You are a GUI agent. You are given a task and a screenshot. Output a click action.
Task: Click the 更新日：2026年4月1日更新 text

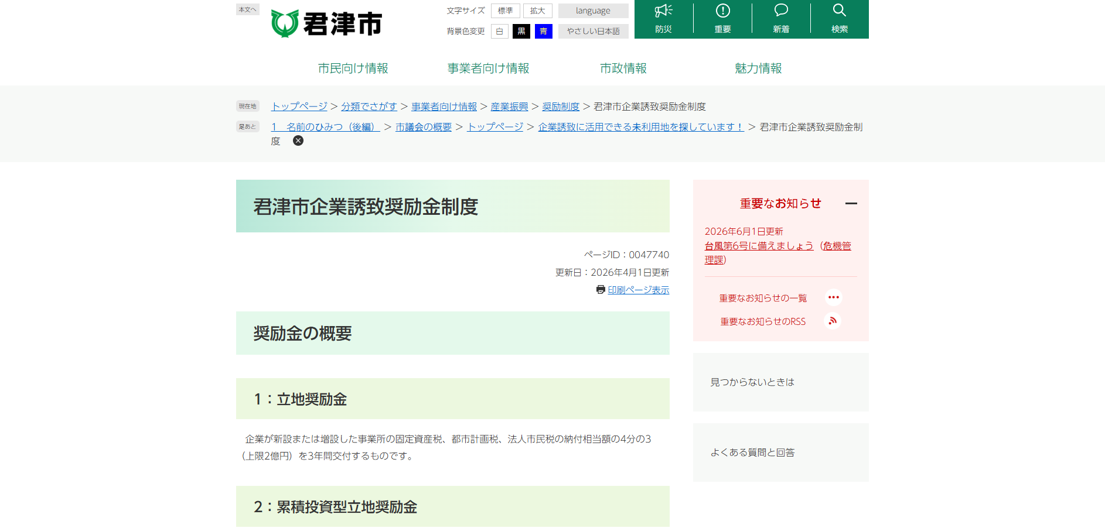click(x=612, y=272)
